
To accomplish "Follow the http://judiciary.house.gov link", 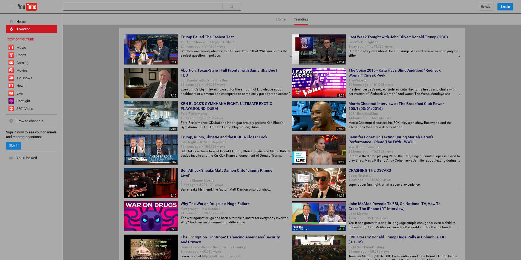I will click(x=221, y=256).
